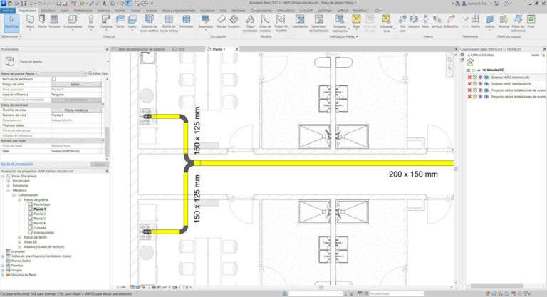Close the Planta 1 view tab

[x=236, y=49]
